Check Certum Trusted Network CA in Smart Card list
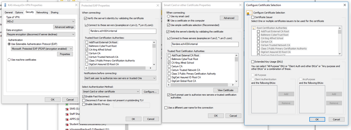The image size is (351, 130). coord(169,70)
